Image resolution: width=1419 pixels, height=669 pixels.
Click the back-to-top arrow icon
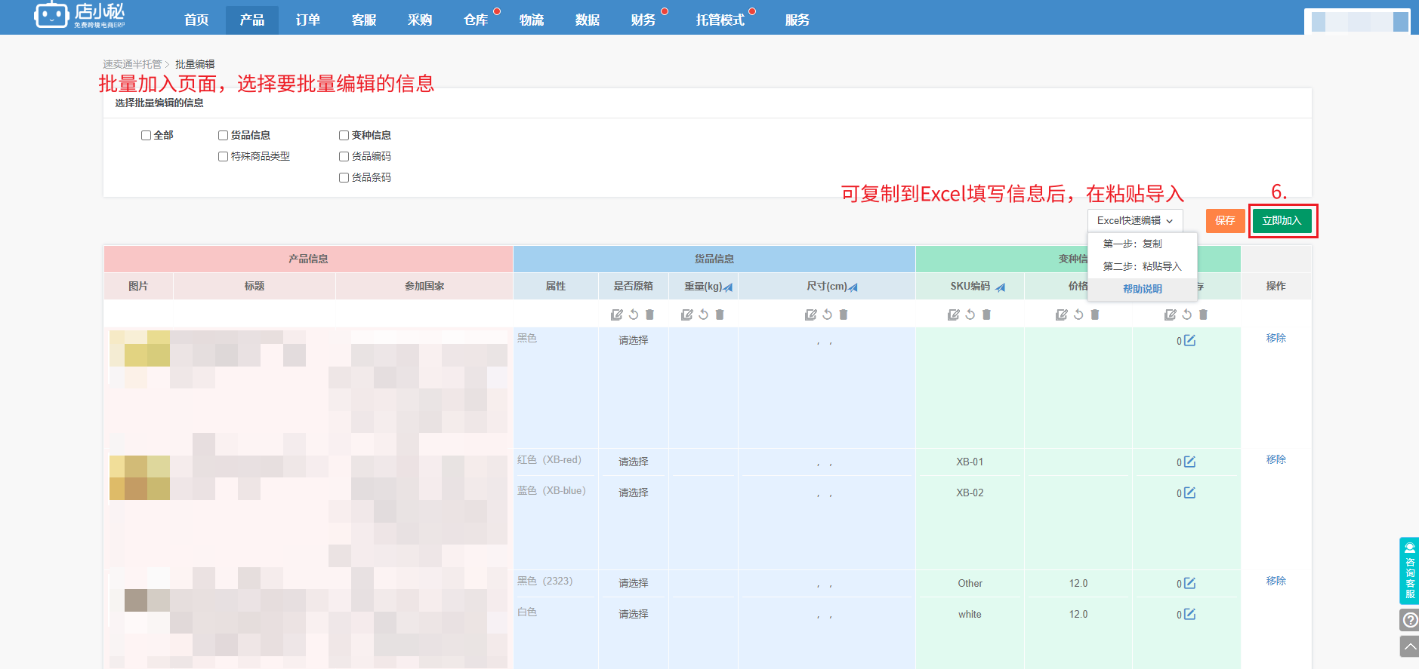click(x=1409, y=646)
